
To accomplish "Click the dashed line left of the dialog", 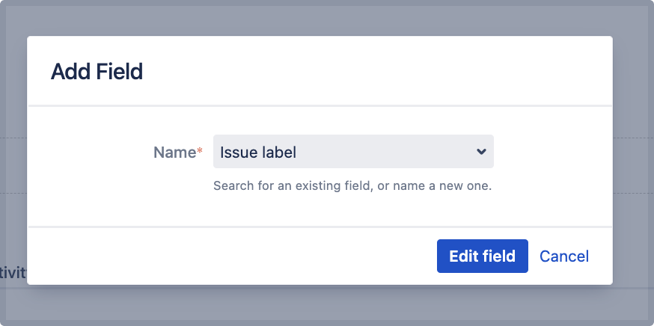I will [x=13, y=138].
